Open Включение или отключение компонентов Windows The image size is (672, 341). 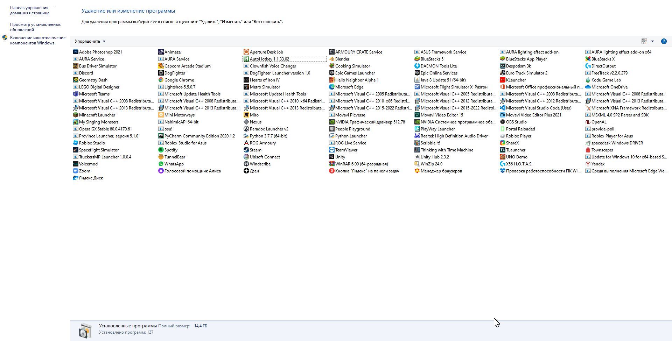[x=38, y=40]
